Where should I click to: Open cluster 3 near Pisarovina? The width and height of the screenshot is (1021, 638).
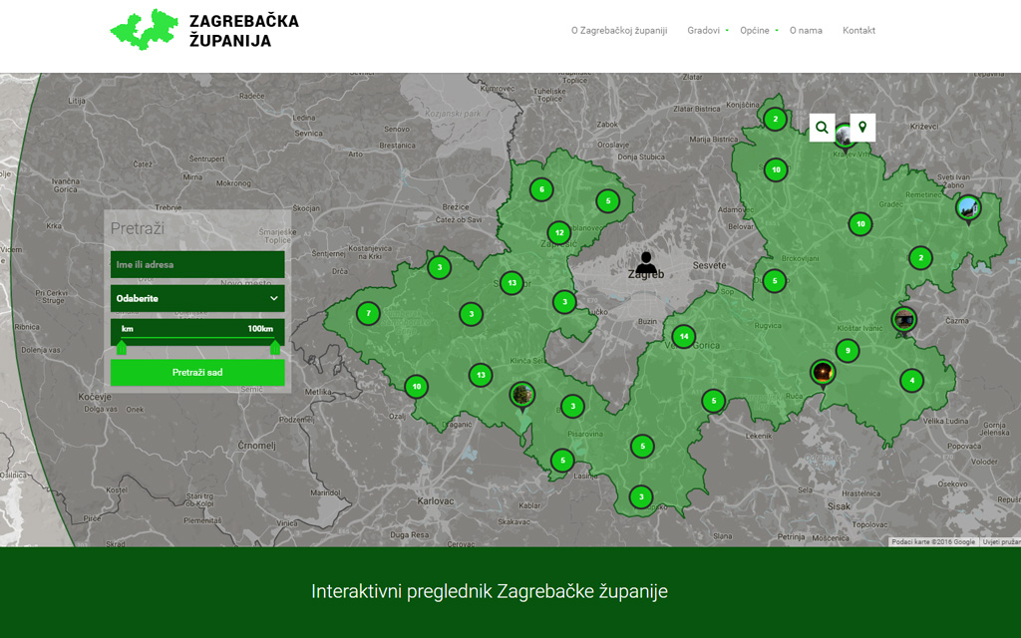coord(573,407)
